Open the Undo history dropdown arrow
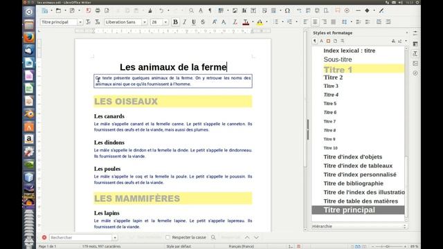Viewport: 443px width, 249px height. pos(168,11)
